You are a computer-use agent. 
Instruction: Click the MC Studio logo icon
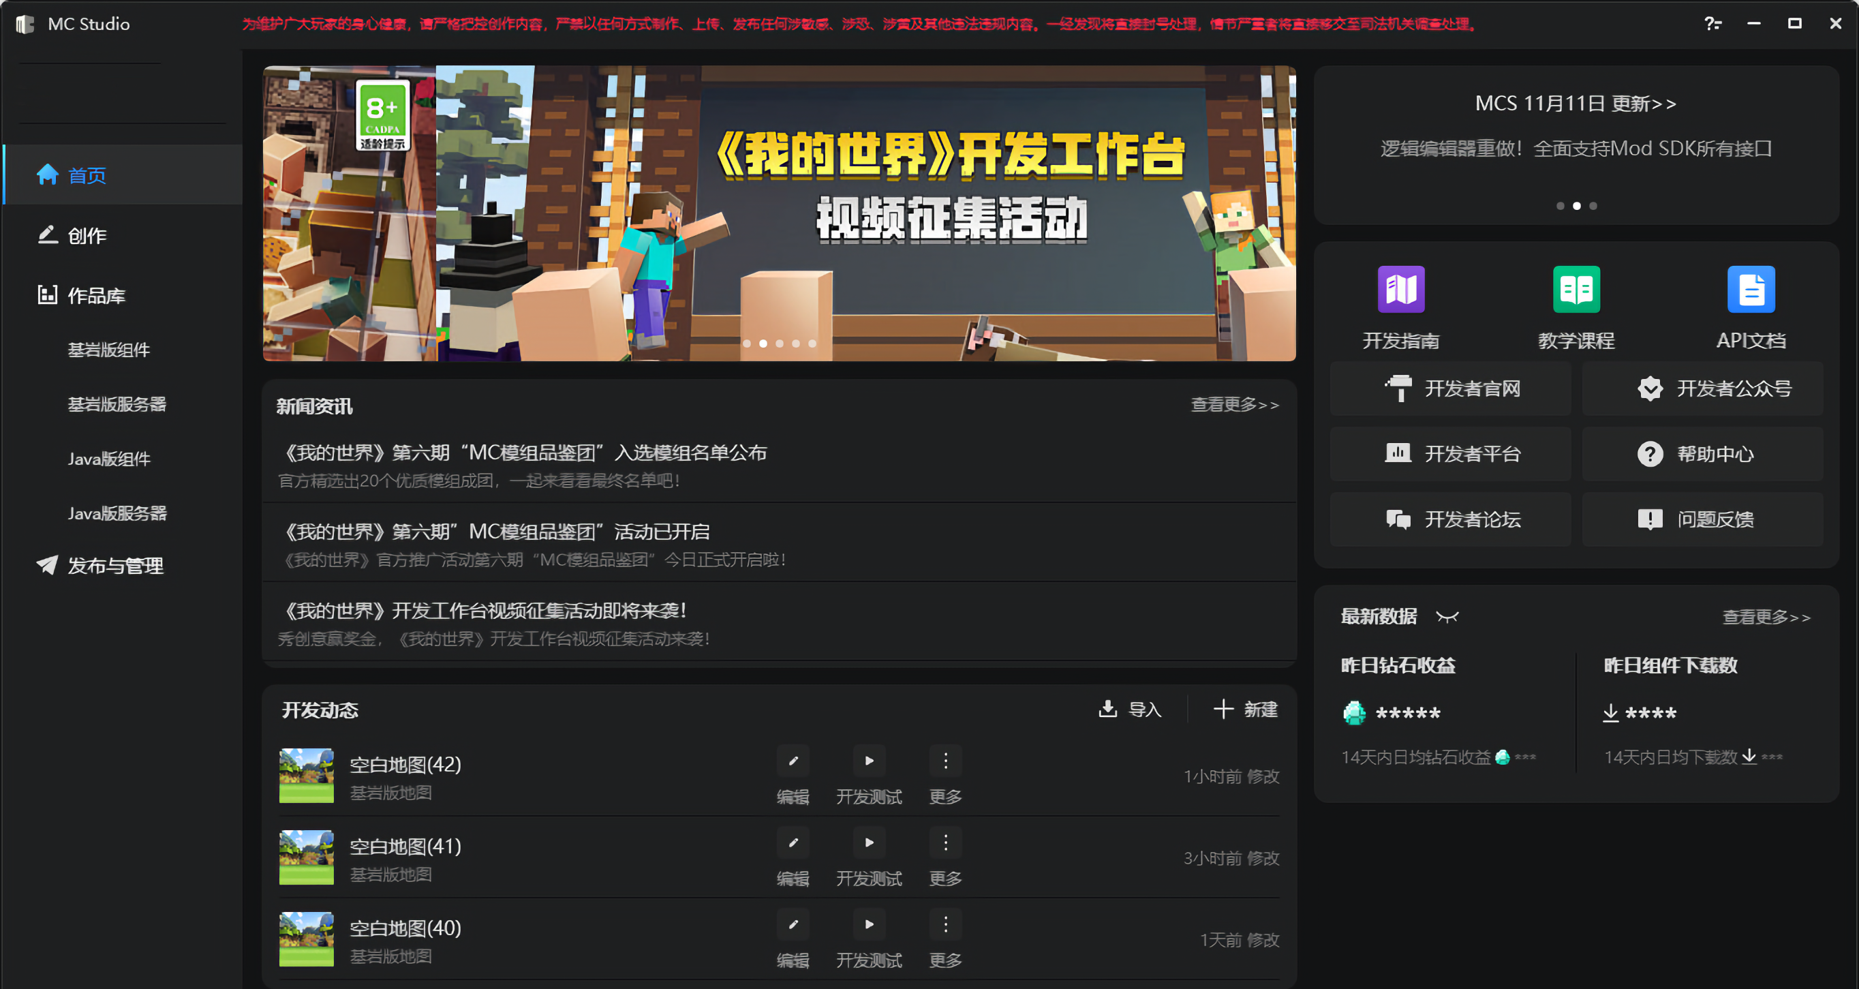tap(25, 24)
